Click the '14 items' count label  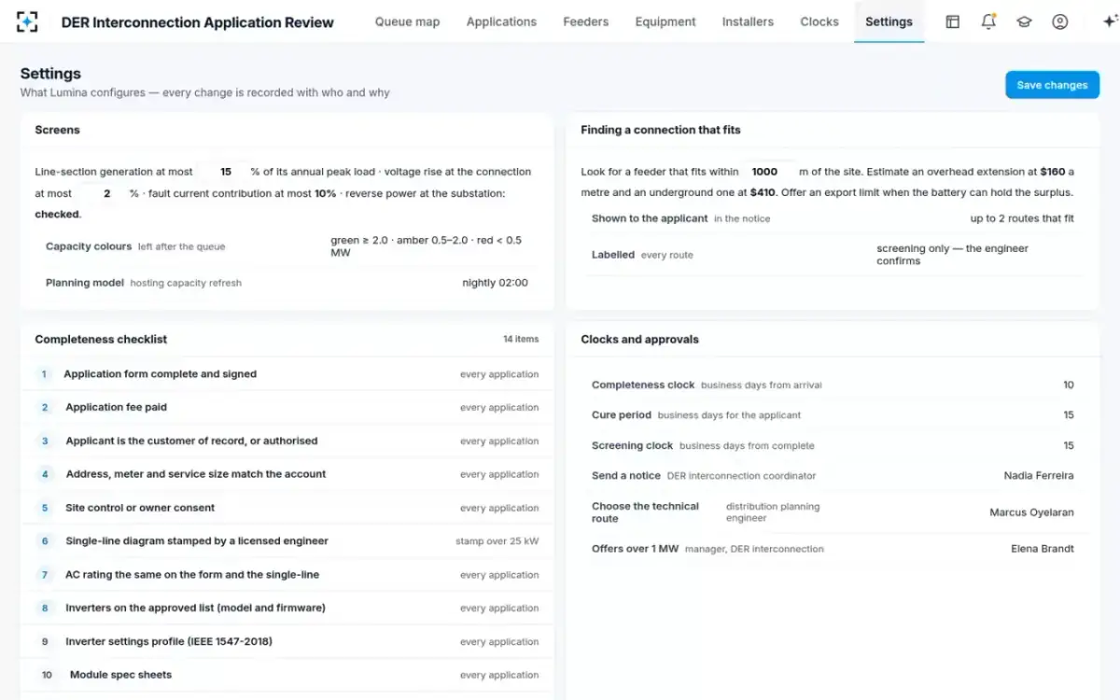[521, 340]
